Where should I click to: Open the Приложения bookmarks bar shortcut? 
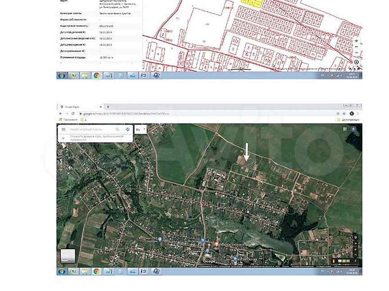[x=68, y=120]
